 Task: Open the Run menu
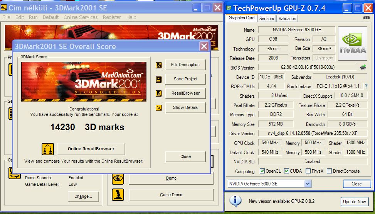33,17
